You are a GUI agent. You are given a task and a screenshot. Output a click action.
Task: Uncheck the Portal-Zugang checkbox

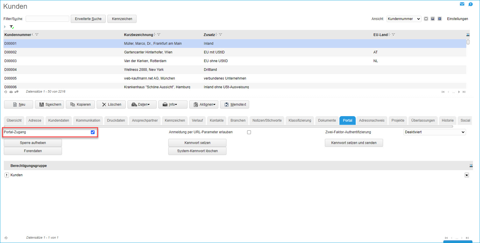click(x=93, y=132)
